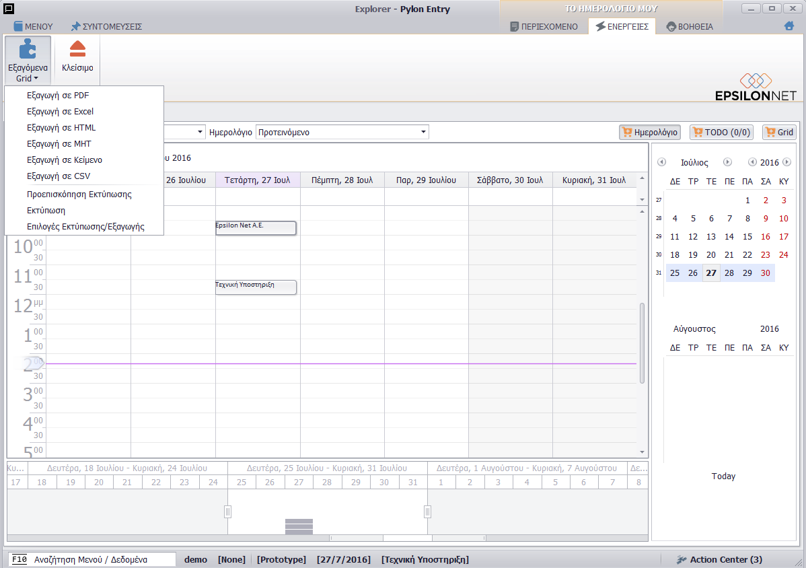Click the week range 1 Αυγούστου - 7 Αυγούστου
Screen dimensions: 806x568
click(526, 468)
